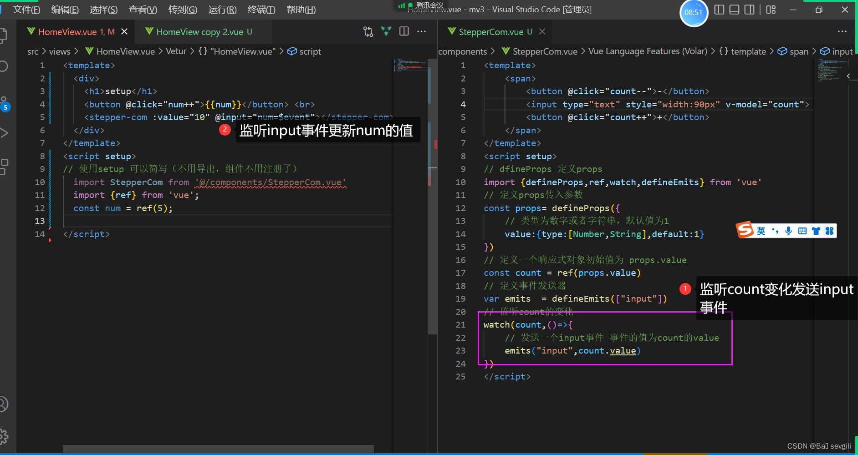Open the 文件(F) menu
Image resolution: width=858 pixels, height=455 pixels.
[x=26, y=10]
